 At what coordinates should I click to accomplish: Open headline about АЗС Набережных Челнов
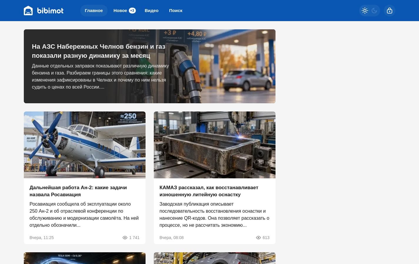coord(99,51)
